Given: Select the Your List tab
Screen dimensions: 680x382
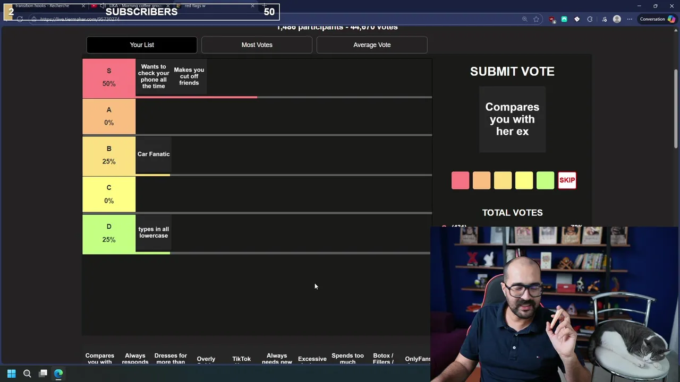Looking at the screenshot, I should pyautogui.click(x=142, y=45).
